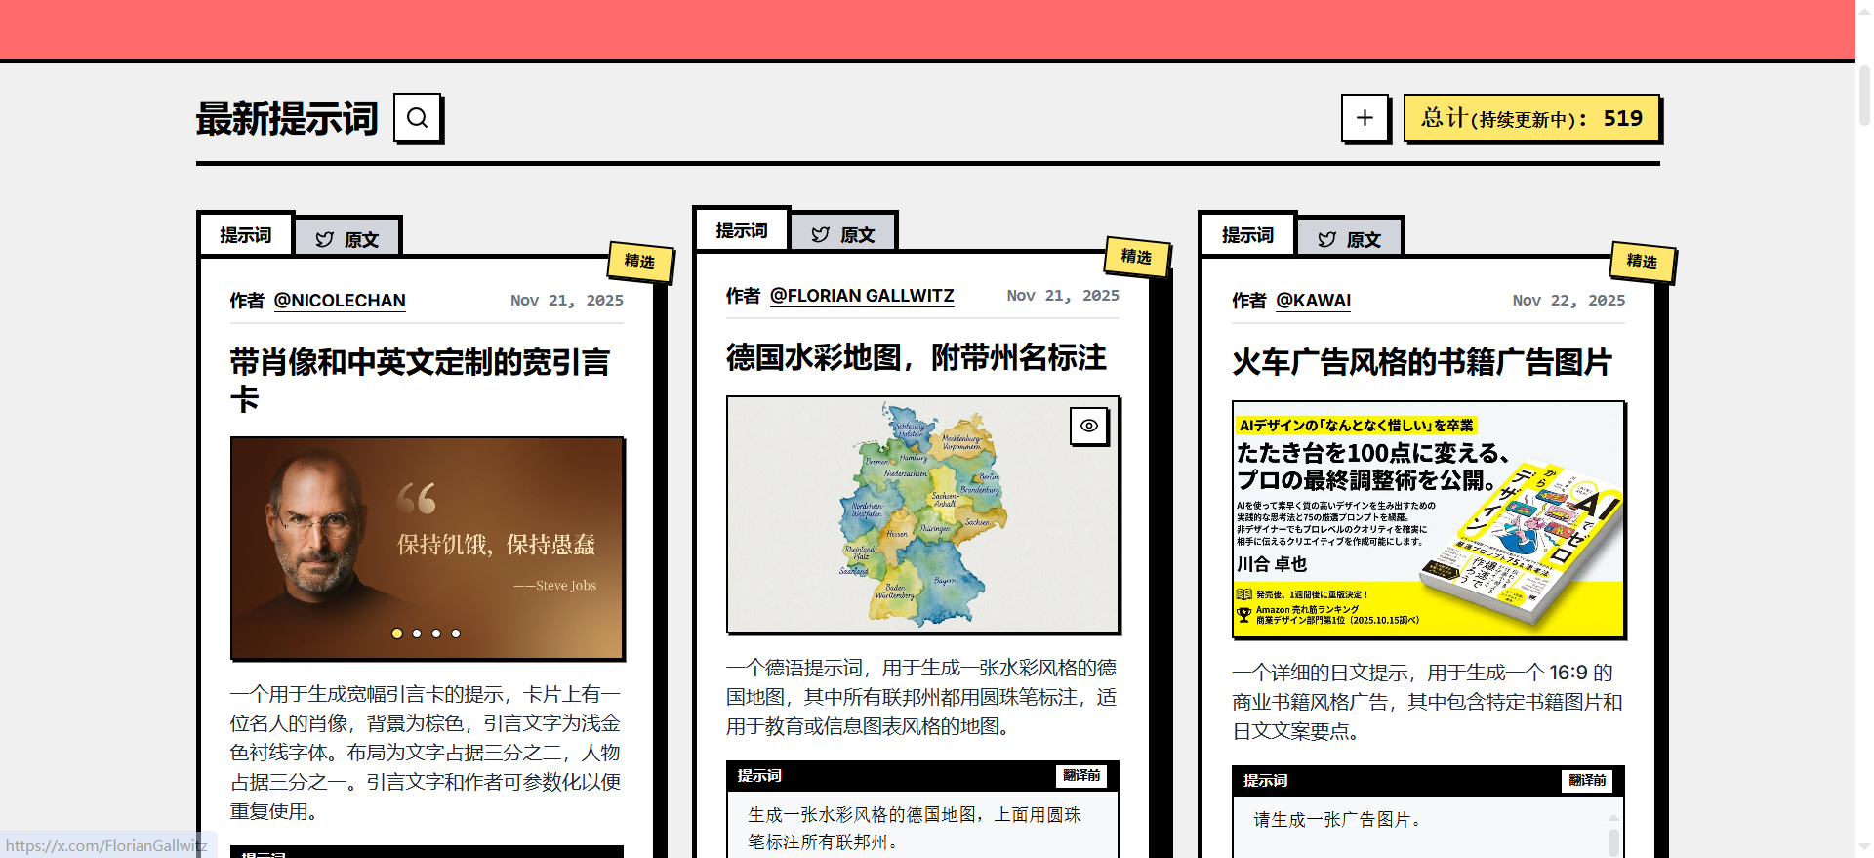
Task: Open title 火车广告风格的书籍广告图片
Action: [x=1421, y=362]
